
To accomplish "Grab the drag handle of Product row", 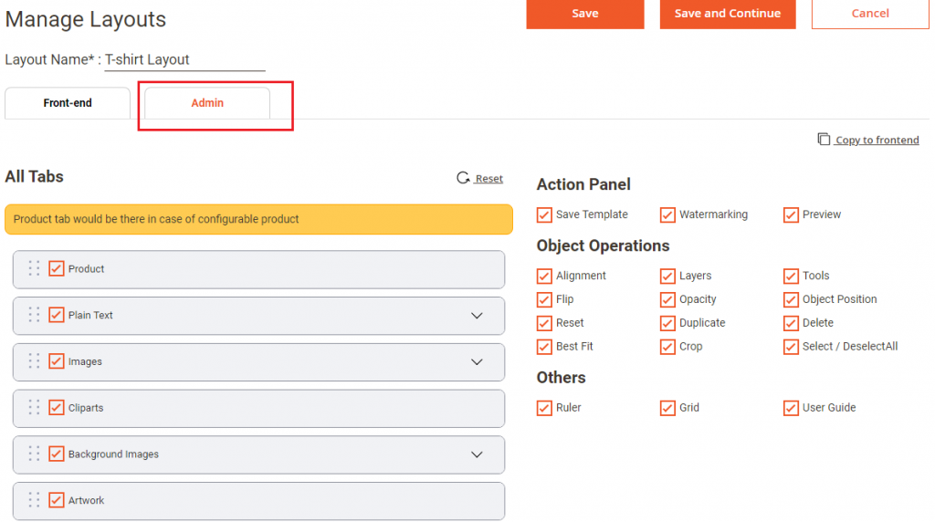I will (x=34, y=268).
